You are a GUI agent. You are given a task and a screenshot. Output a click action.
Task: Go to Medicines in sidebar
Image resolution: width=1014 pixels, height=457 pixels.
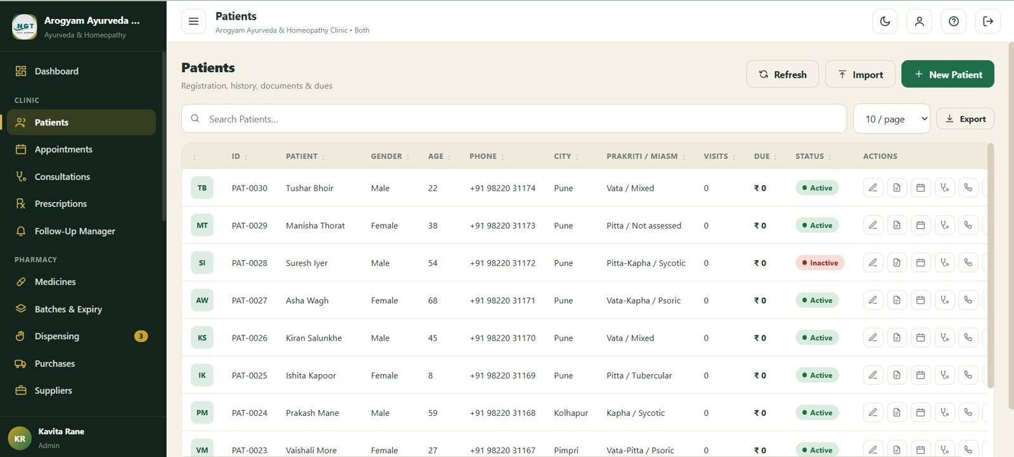(x=81, y=282)
